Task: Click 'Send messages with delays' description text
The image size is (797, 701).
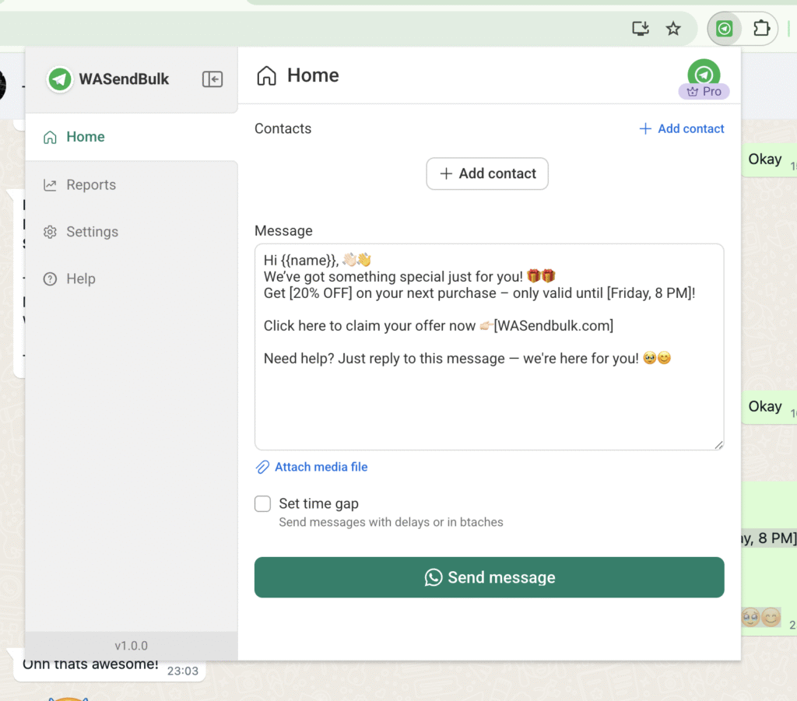Action: (391, 522)
